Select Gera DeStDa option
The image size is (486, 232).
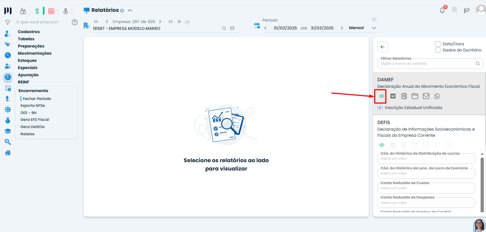(x=32, y=127)
